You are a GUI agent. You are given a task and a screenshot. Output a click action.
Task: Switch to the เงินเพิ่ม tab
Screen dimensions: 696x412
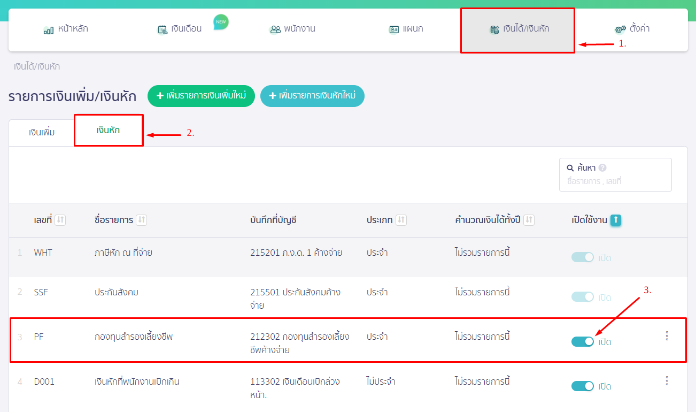pyautogui.click(x=42, y=132)
